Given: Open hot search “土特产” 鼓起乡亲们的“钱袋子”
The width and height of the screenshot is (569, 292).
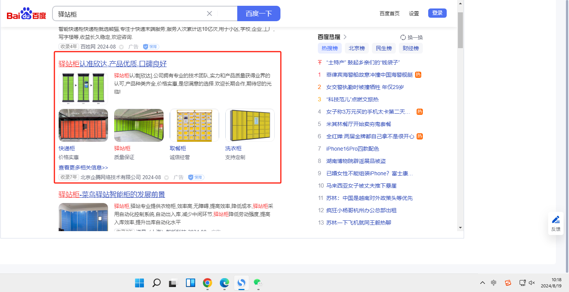Looking at the screenshot, I should 363,62.
